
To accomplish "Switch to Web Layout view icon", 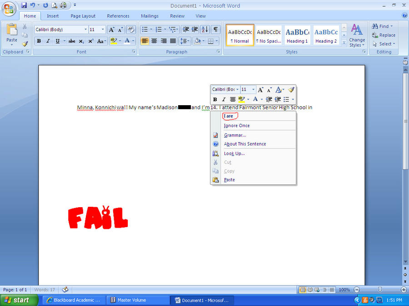I will click(317, 290).
